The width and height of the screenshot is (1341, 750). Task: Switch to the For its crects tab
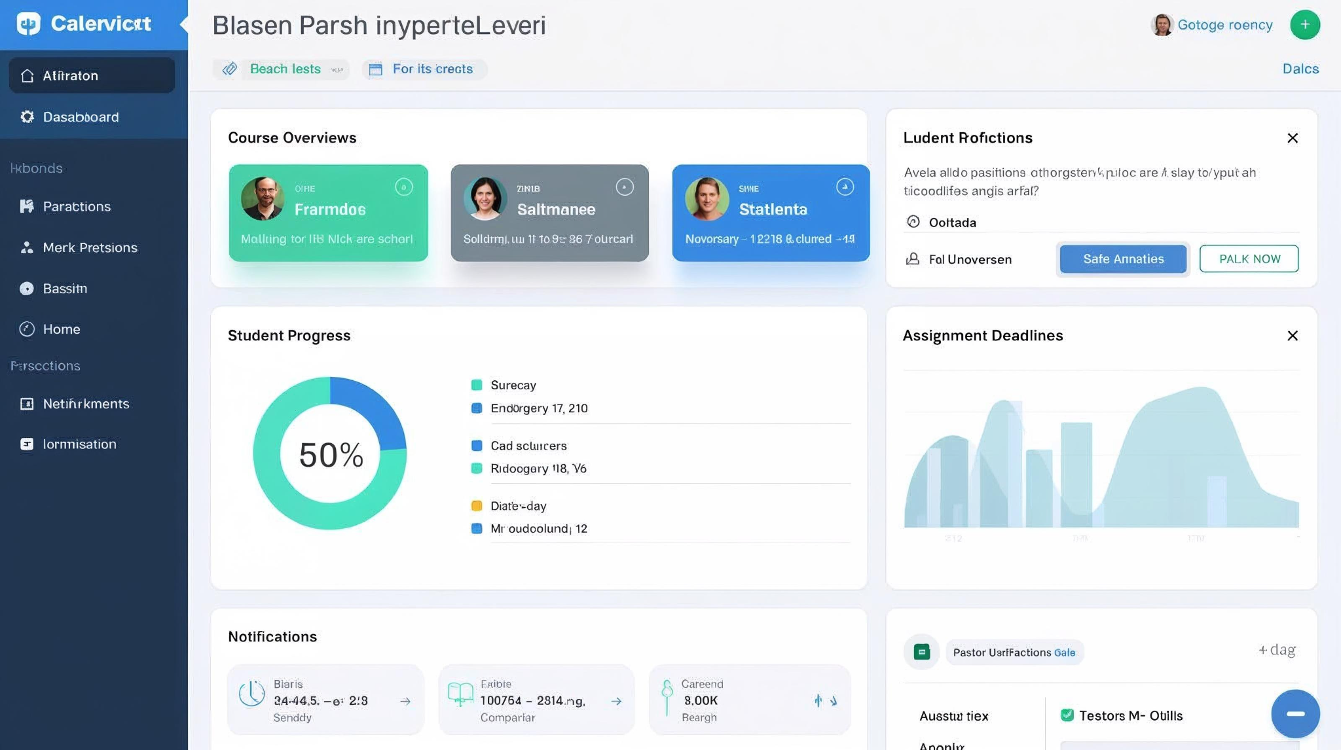(x=424, y=69)
